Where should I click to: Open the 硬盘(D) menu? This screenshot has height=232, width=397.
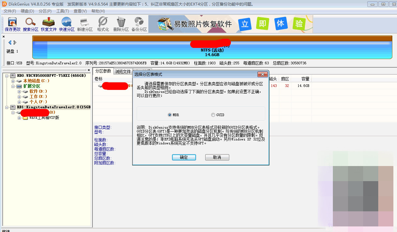click(27, 11)
